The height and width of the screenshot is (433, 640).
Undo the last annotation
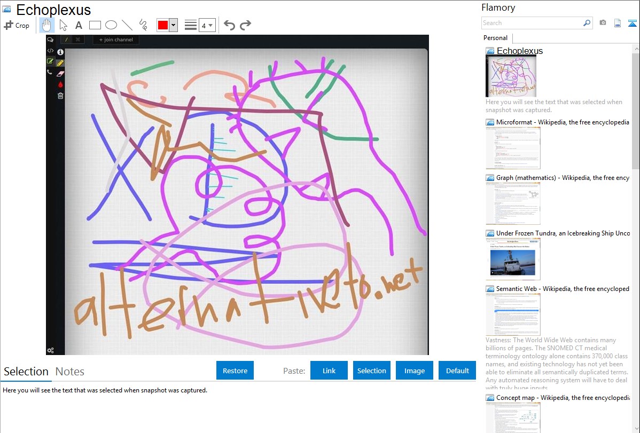pos(229,25)
